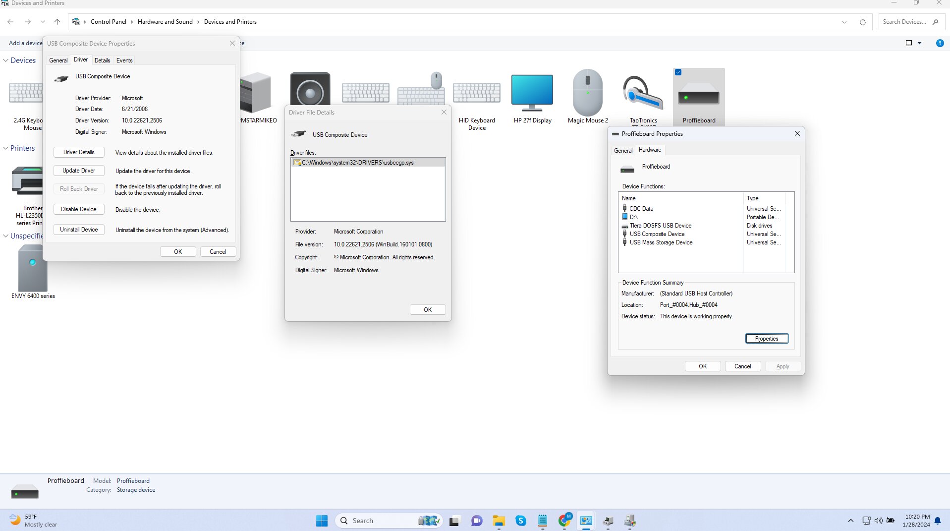Image resolution: width=950 pixels, height=531 pixels.
Task: Click the help question mark icon
Action: point(940,43)
